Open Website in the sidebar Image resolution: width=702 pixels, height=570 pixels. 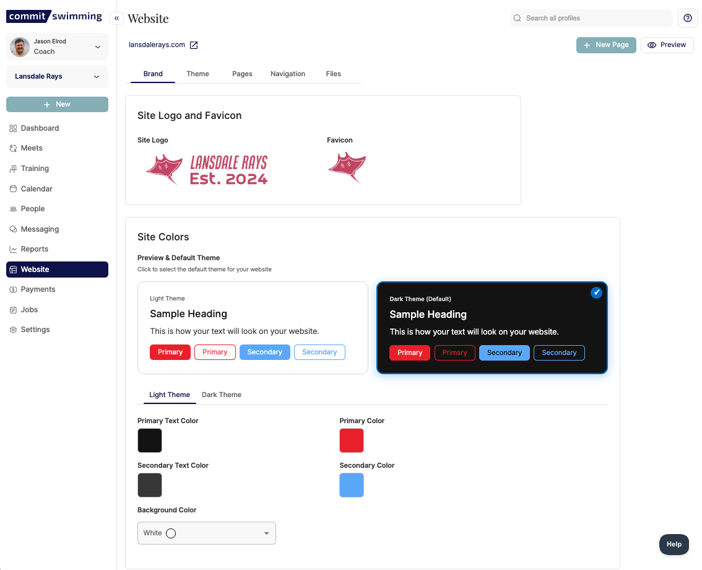pyautogui.click(x=58, y=270)
